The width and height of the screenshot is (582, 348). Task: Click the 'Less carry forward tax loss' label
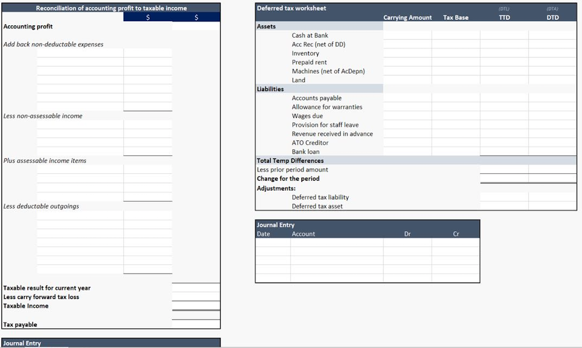41,297
